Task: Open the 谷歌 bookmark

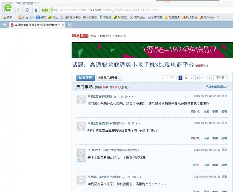Action: 41,17
